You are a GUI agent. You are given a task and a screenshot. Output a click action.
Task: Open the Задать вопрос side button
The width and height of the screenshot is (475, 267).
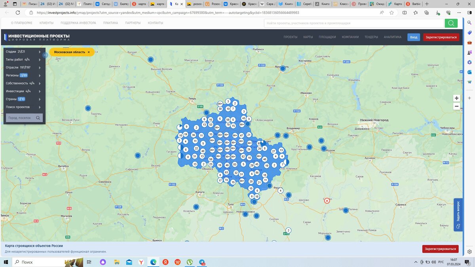pyautogui.click(x=458, y=215)
